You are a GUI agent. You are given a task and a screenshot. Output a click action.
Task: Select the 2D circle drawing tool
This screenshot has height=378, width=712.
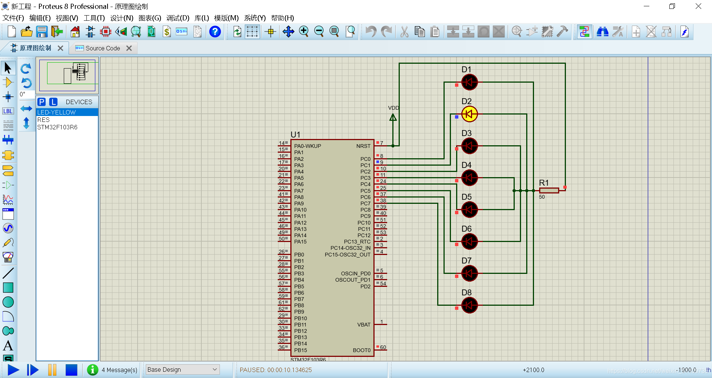click(x=8, y=302)
